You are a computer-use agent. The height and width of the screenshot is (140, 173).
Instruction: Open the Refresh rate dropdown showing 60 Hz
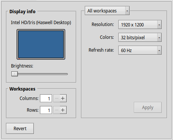pos(140,50)
